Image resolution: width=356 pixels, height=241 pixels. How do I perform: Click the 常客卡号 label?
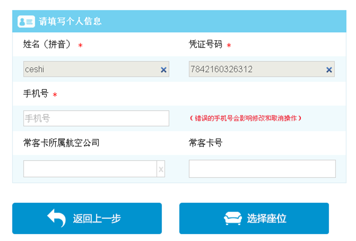tap(206, 143)
